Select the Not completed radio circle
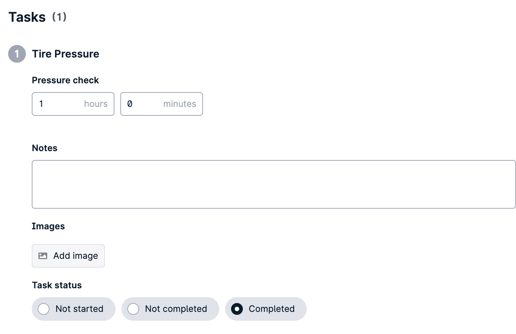 click(x=133, y=309)
